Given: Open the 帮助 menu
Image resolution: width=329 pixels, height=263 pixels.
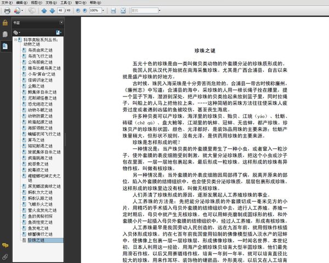Looking at the screenshot, I should click(95, 3).
